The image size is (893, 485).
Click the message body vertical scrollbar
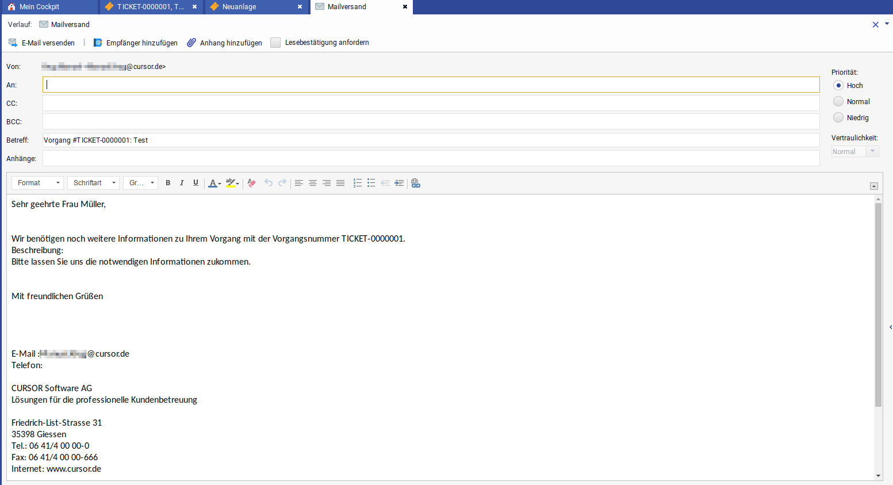(878, 304)
